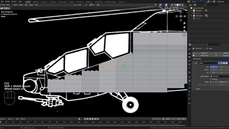Screen dimensions: 229x129
Task: Click the red X axis on the navigation gizmo
Action: click(x=181, y=16)
